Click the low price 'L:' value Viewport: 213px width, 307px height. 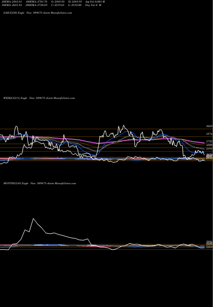tap(75, 5)
